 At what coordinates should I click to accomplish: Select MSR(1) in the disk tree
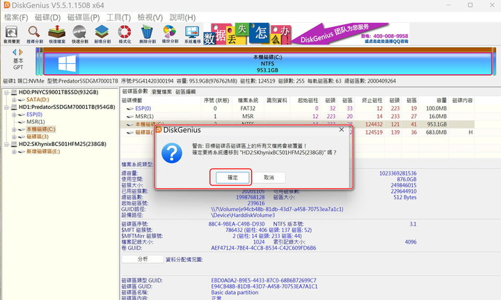[35, 122]
